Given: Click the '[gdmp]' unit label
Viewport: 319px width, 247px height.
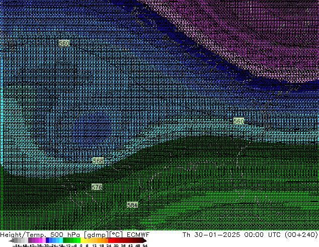Looking at the screenshot, I should 97,235.
